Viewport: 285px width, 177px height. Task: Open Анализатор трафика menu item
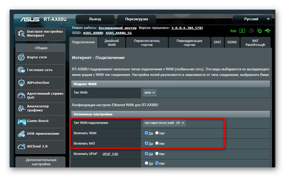[x=40, y=108]
